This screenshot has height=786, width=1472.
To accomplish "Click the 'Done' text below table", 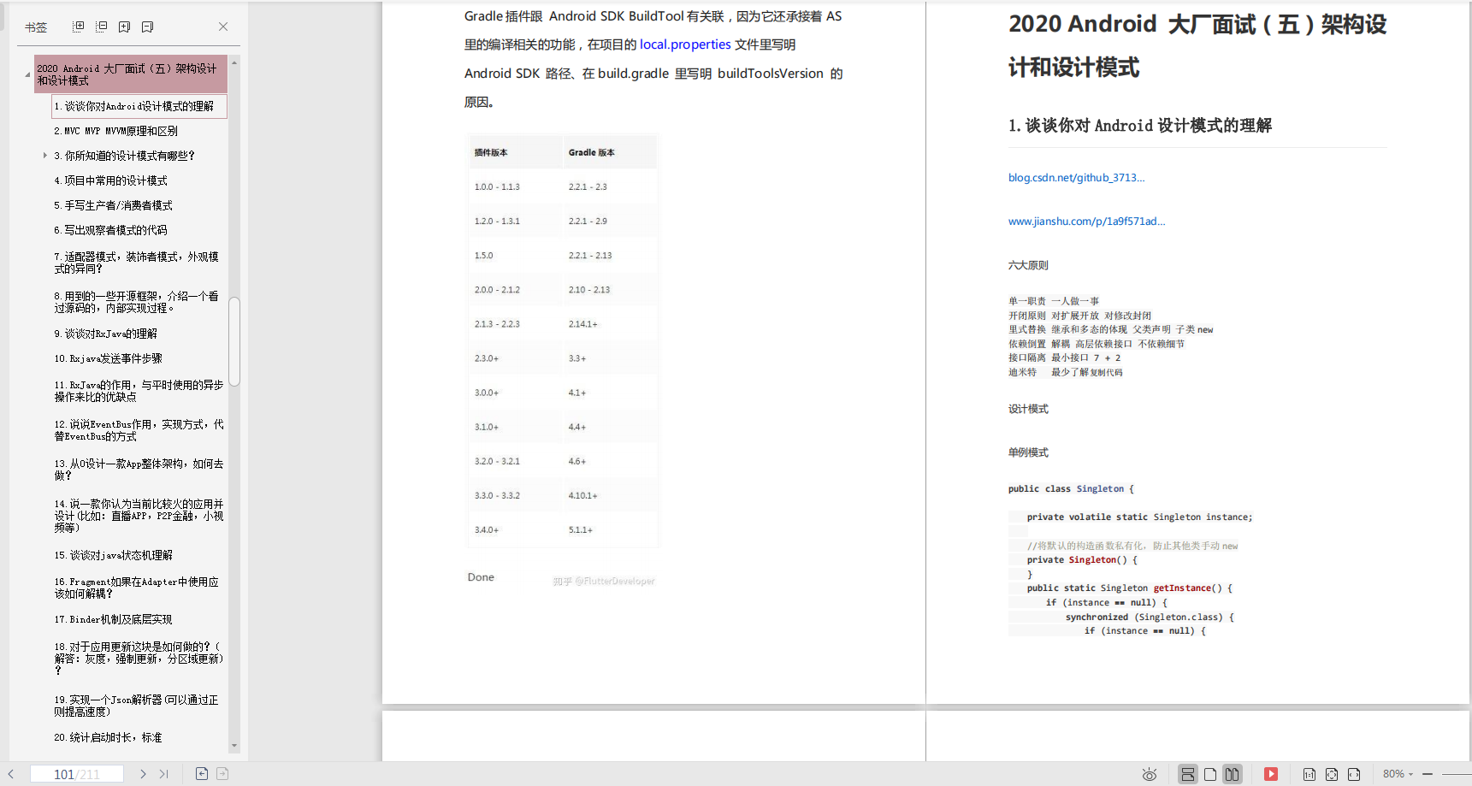I will point(481,577).
